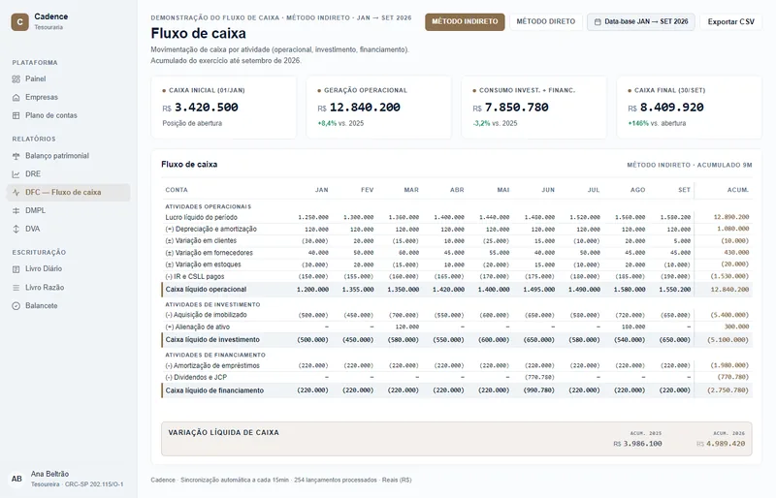Open Empresas section
The height and width of the screenshot is (498, 776).
pyautogui.click(x=68, y=98)
